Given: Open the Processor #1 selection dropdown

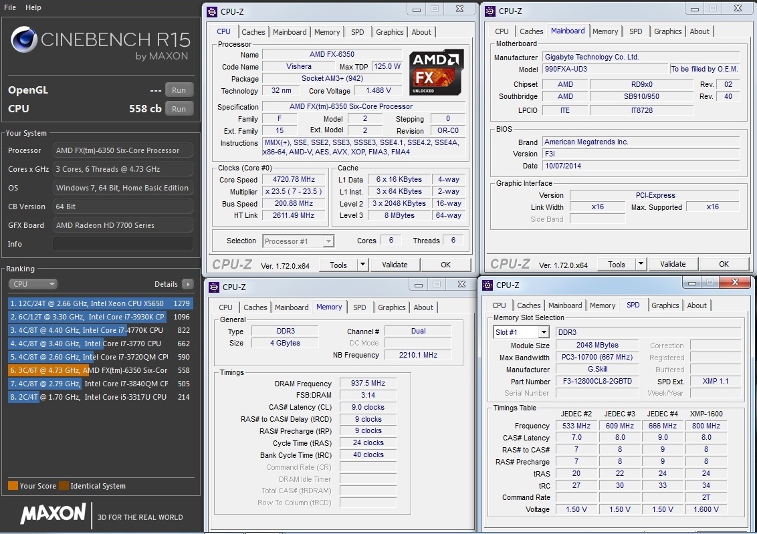Looking at the screenshot, I should tap(298, 241).
